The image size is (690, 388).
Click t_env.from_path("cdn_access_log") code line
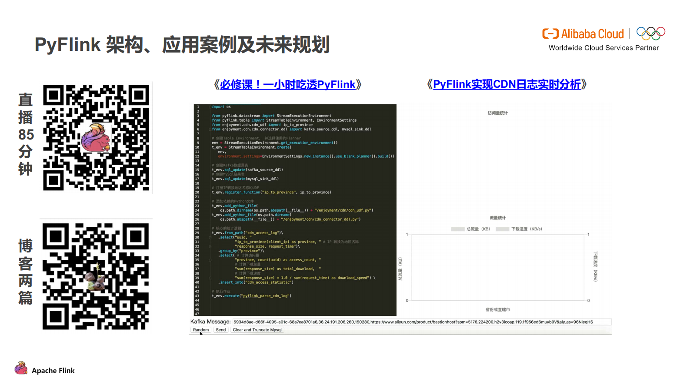point(247,233)
